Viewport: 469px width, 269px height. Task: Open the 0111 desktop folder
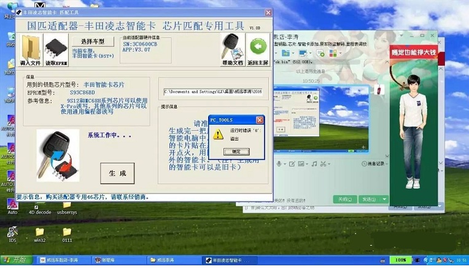tap(67, 235)
